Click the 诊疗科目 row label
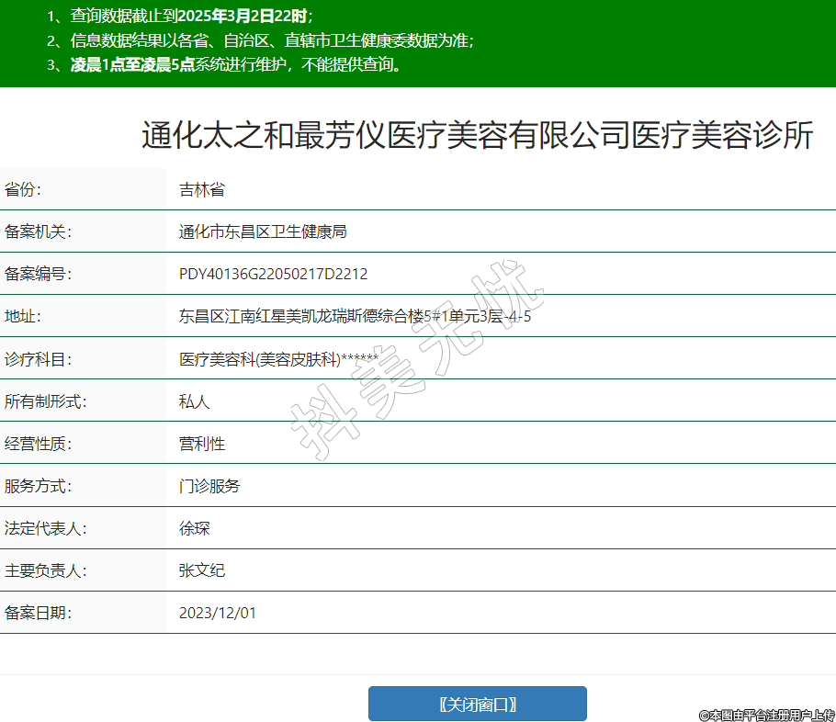This screenshot has width=836, height=722. (x=38, y=359)
